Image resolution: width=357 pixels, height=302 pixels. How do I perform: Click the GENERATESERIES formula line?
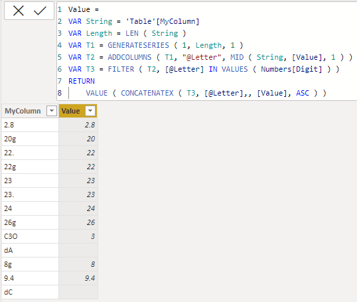coord(156,45)
